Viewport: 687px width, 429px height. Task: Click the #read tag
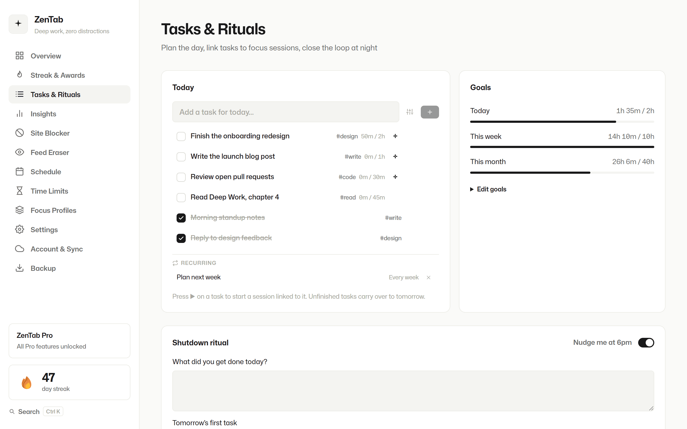point(348,198)
